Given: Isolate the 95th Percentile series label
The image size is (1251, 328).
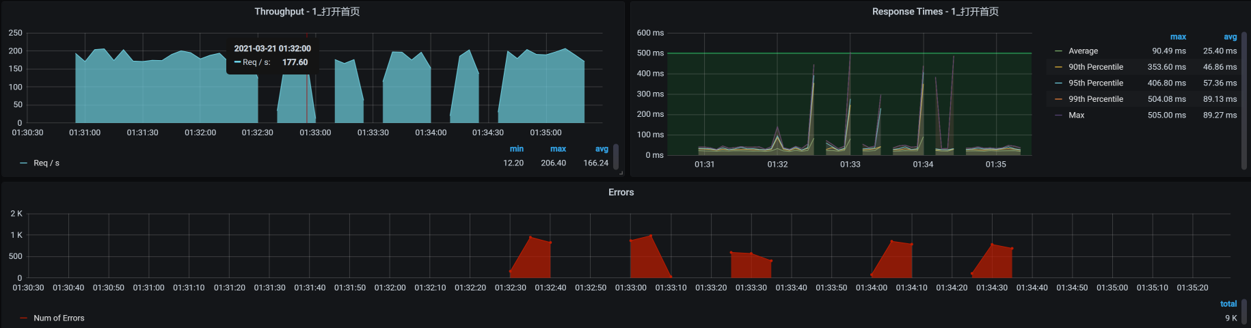Looking at the screenshot, I should coord(1095,83).
